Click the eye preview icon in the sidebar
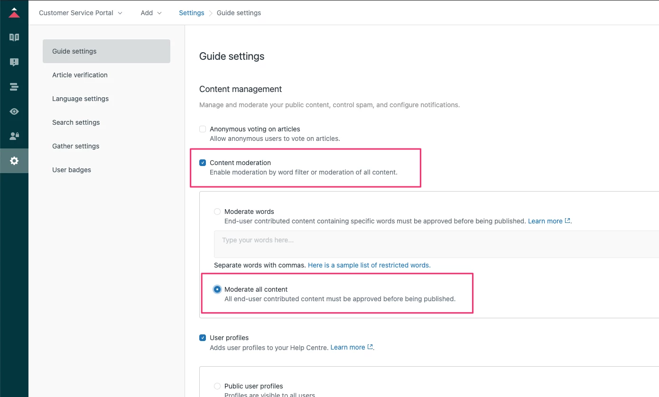Viewport: 659px width, 397px height. (x=14, y=111)
